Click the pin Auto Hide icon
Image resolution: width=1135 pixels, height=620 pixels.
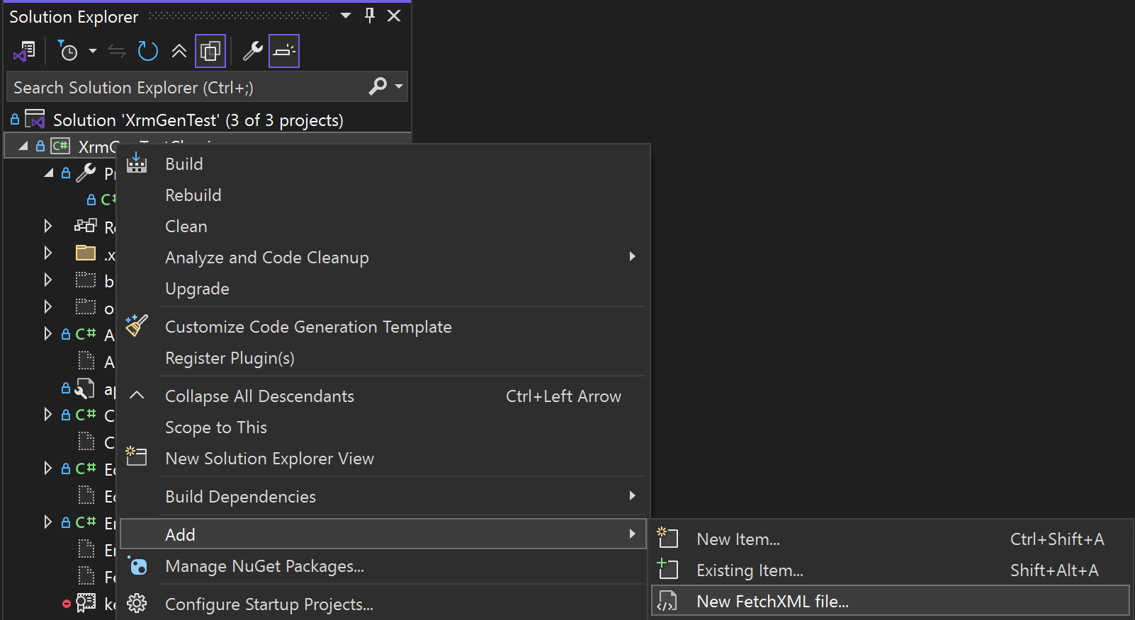(370, 16)
